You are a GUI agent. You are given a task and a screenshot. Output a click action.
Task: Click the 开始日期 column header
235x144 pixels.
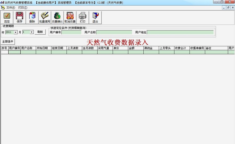pos(44,48)
